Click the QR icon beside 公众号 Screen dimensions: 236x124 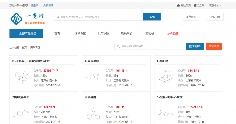pos(195,6)
